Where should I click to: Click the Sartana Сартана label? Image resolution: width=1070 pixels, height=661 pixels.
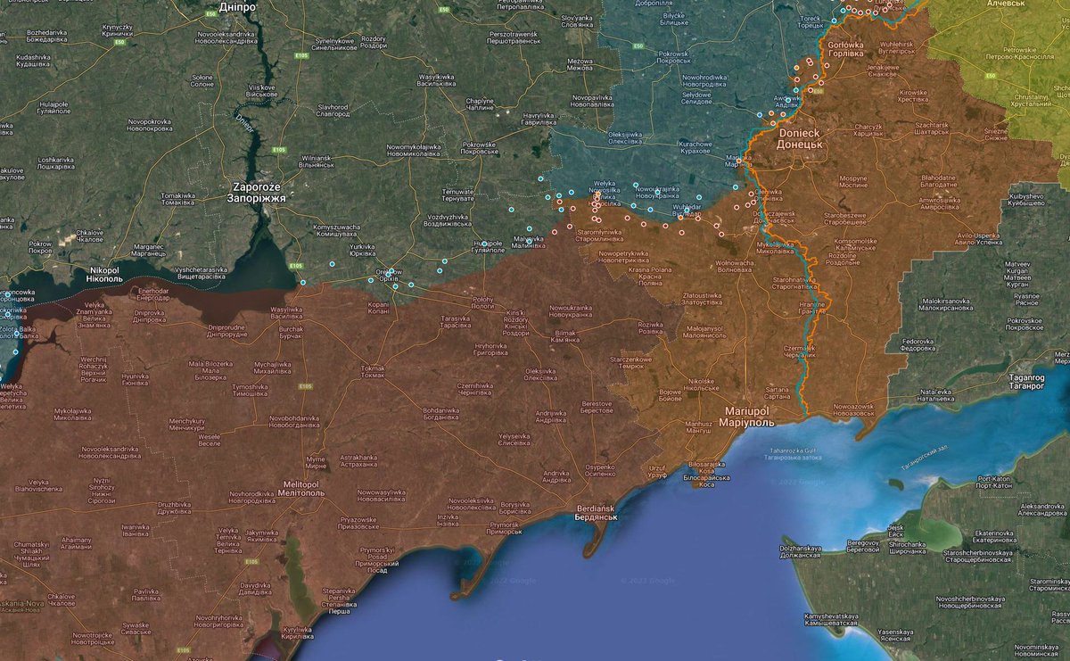tap(777, 393)
